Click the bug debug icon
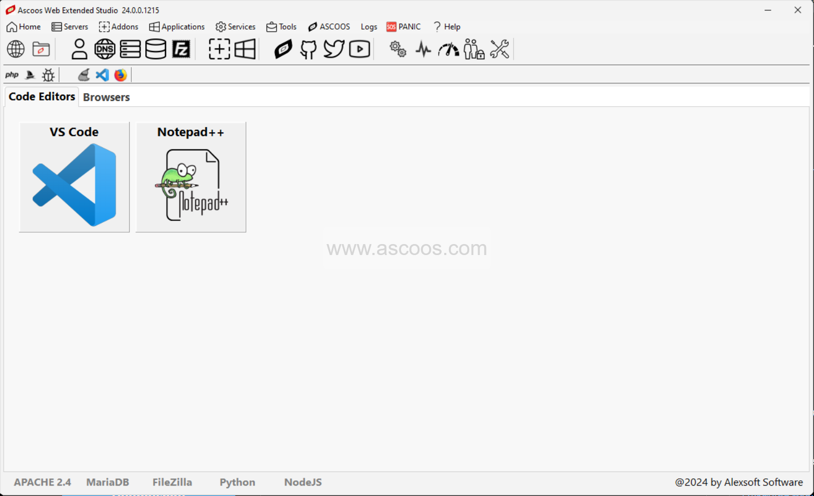The width and height of the screenshot is (814, 496). pyautogui.click(x=48, y=75)
